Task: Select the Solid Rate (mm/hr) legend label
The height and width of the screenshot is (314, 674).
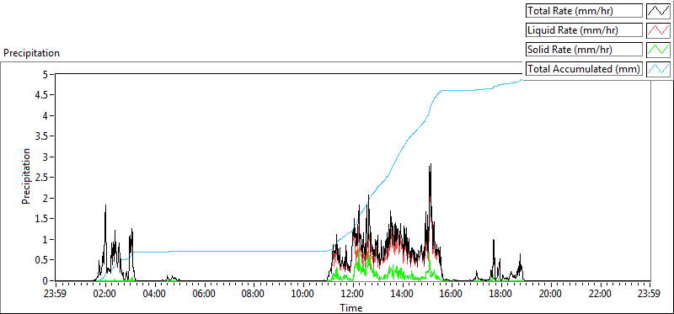Action: point(584,50)
